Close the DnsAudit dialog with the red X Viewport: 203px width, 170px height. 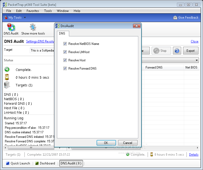point(136,26)
